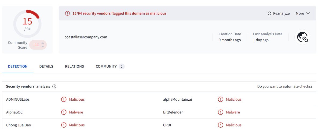Open the COMMUNITY tab

[x=106, y=66]
